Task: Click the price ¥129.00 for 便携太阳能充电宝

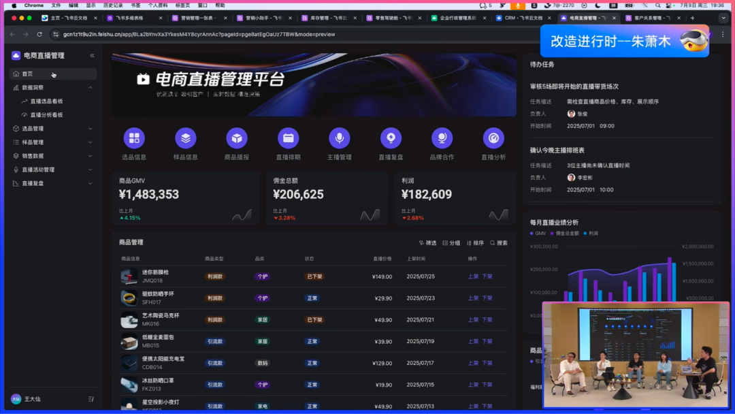Action: pyautogui.click(x=382, y=363)
